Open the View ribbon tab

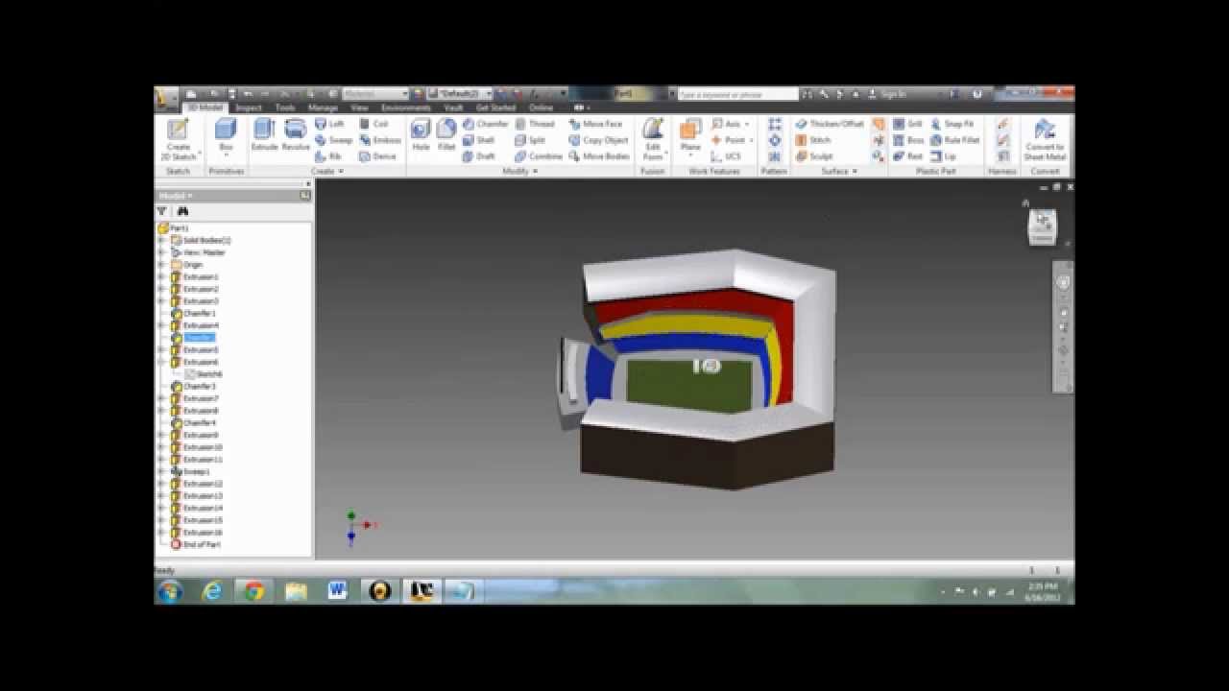tap(359, 107)
